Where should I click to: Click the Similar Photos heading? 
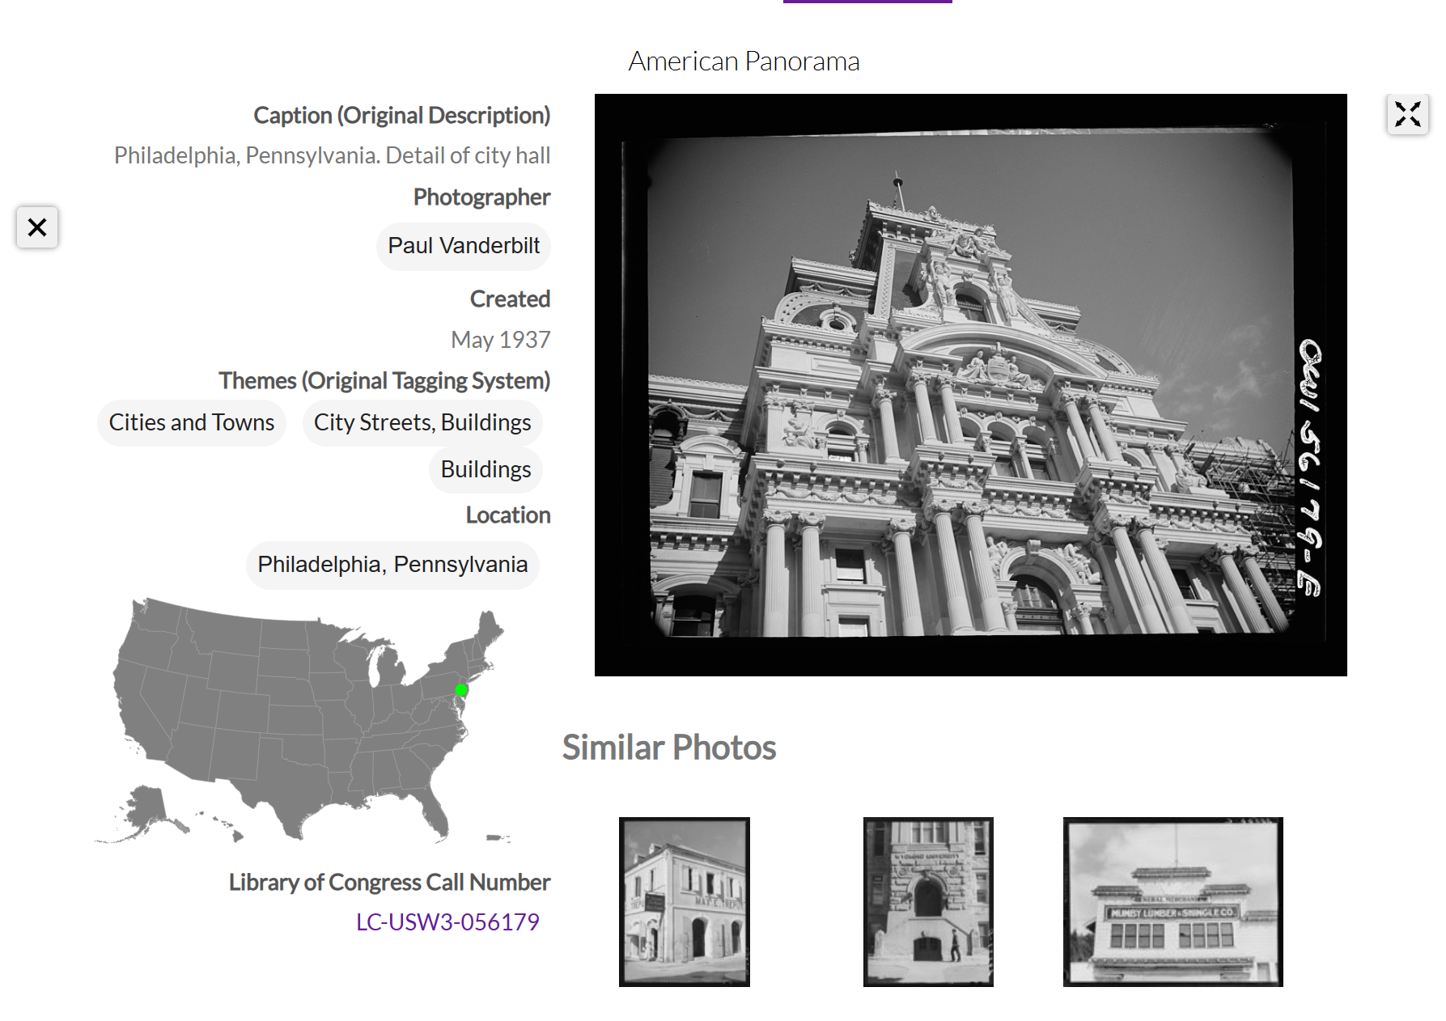[x=669, y=748]
